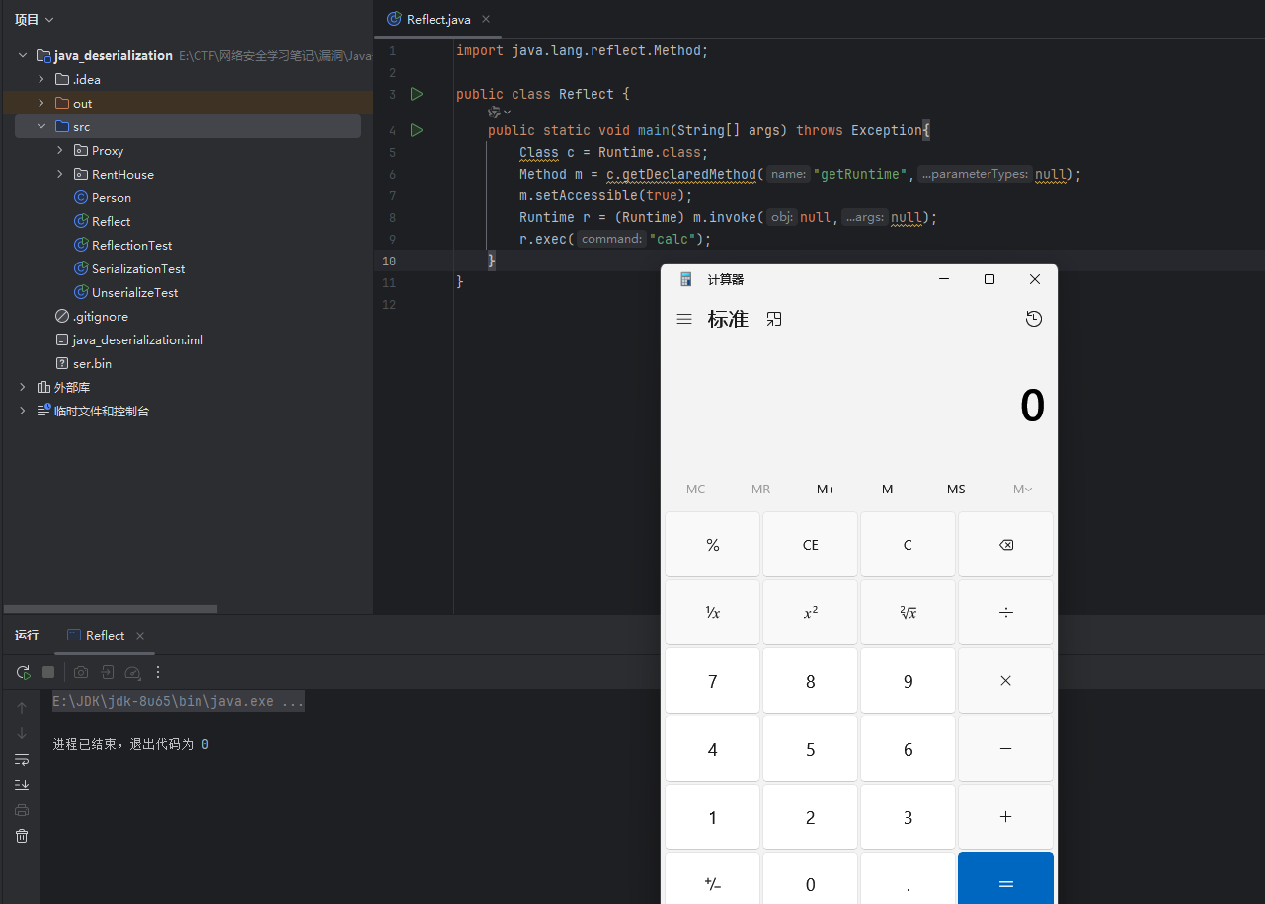Viewport: 1265px width, 904px height.
Task: Click the calculator keep-on-top icon
Action: pyautogui.click(x=774, y=319)
